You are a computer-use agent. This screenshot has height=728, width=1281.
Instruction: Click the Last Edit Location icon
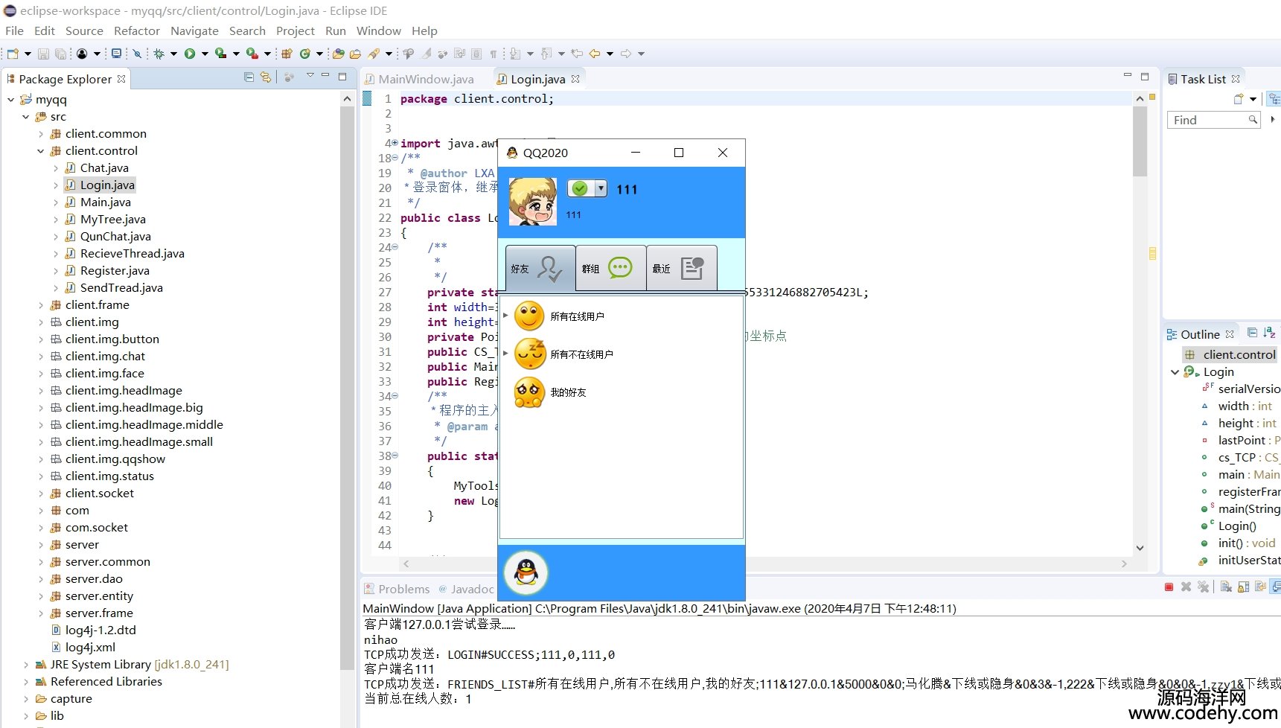[x=577, y=54]
